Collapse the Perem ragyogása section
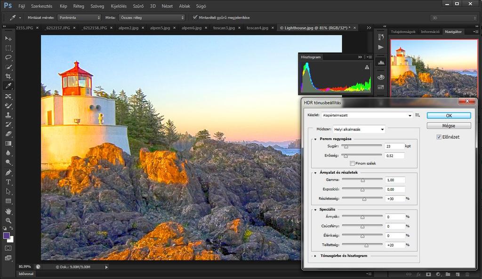 coord(315,139)
